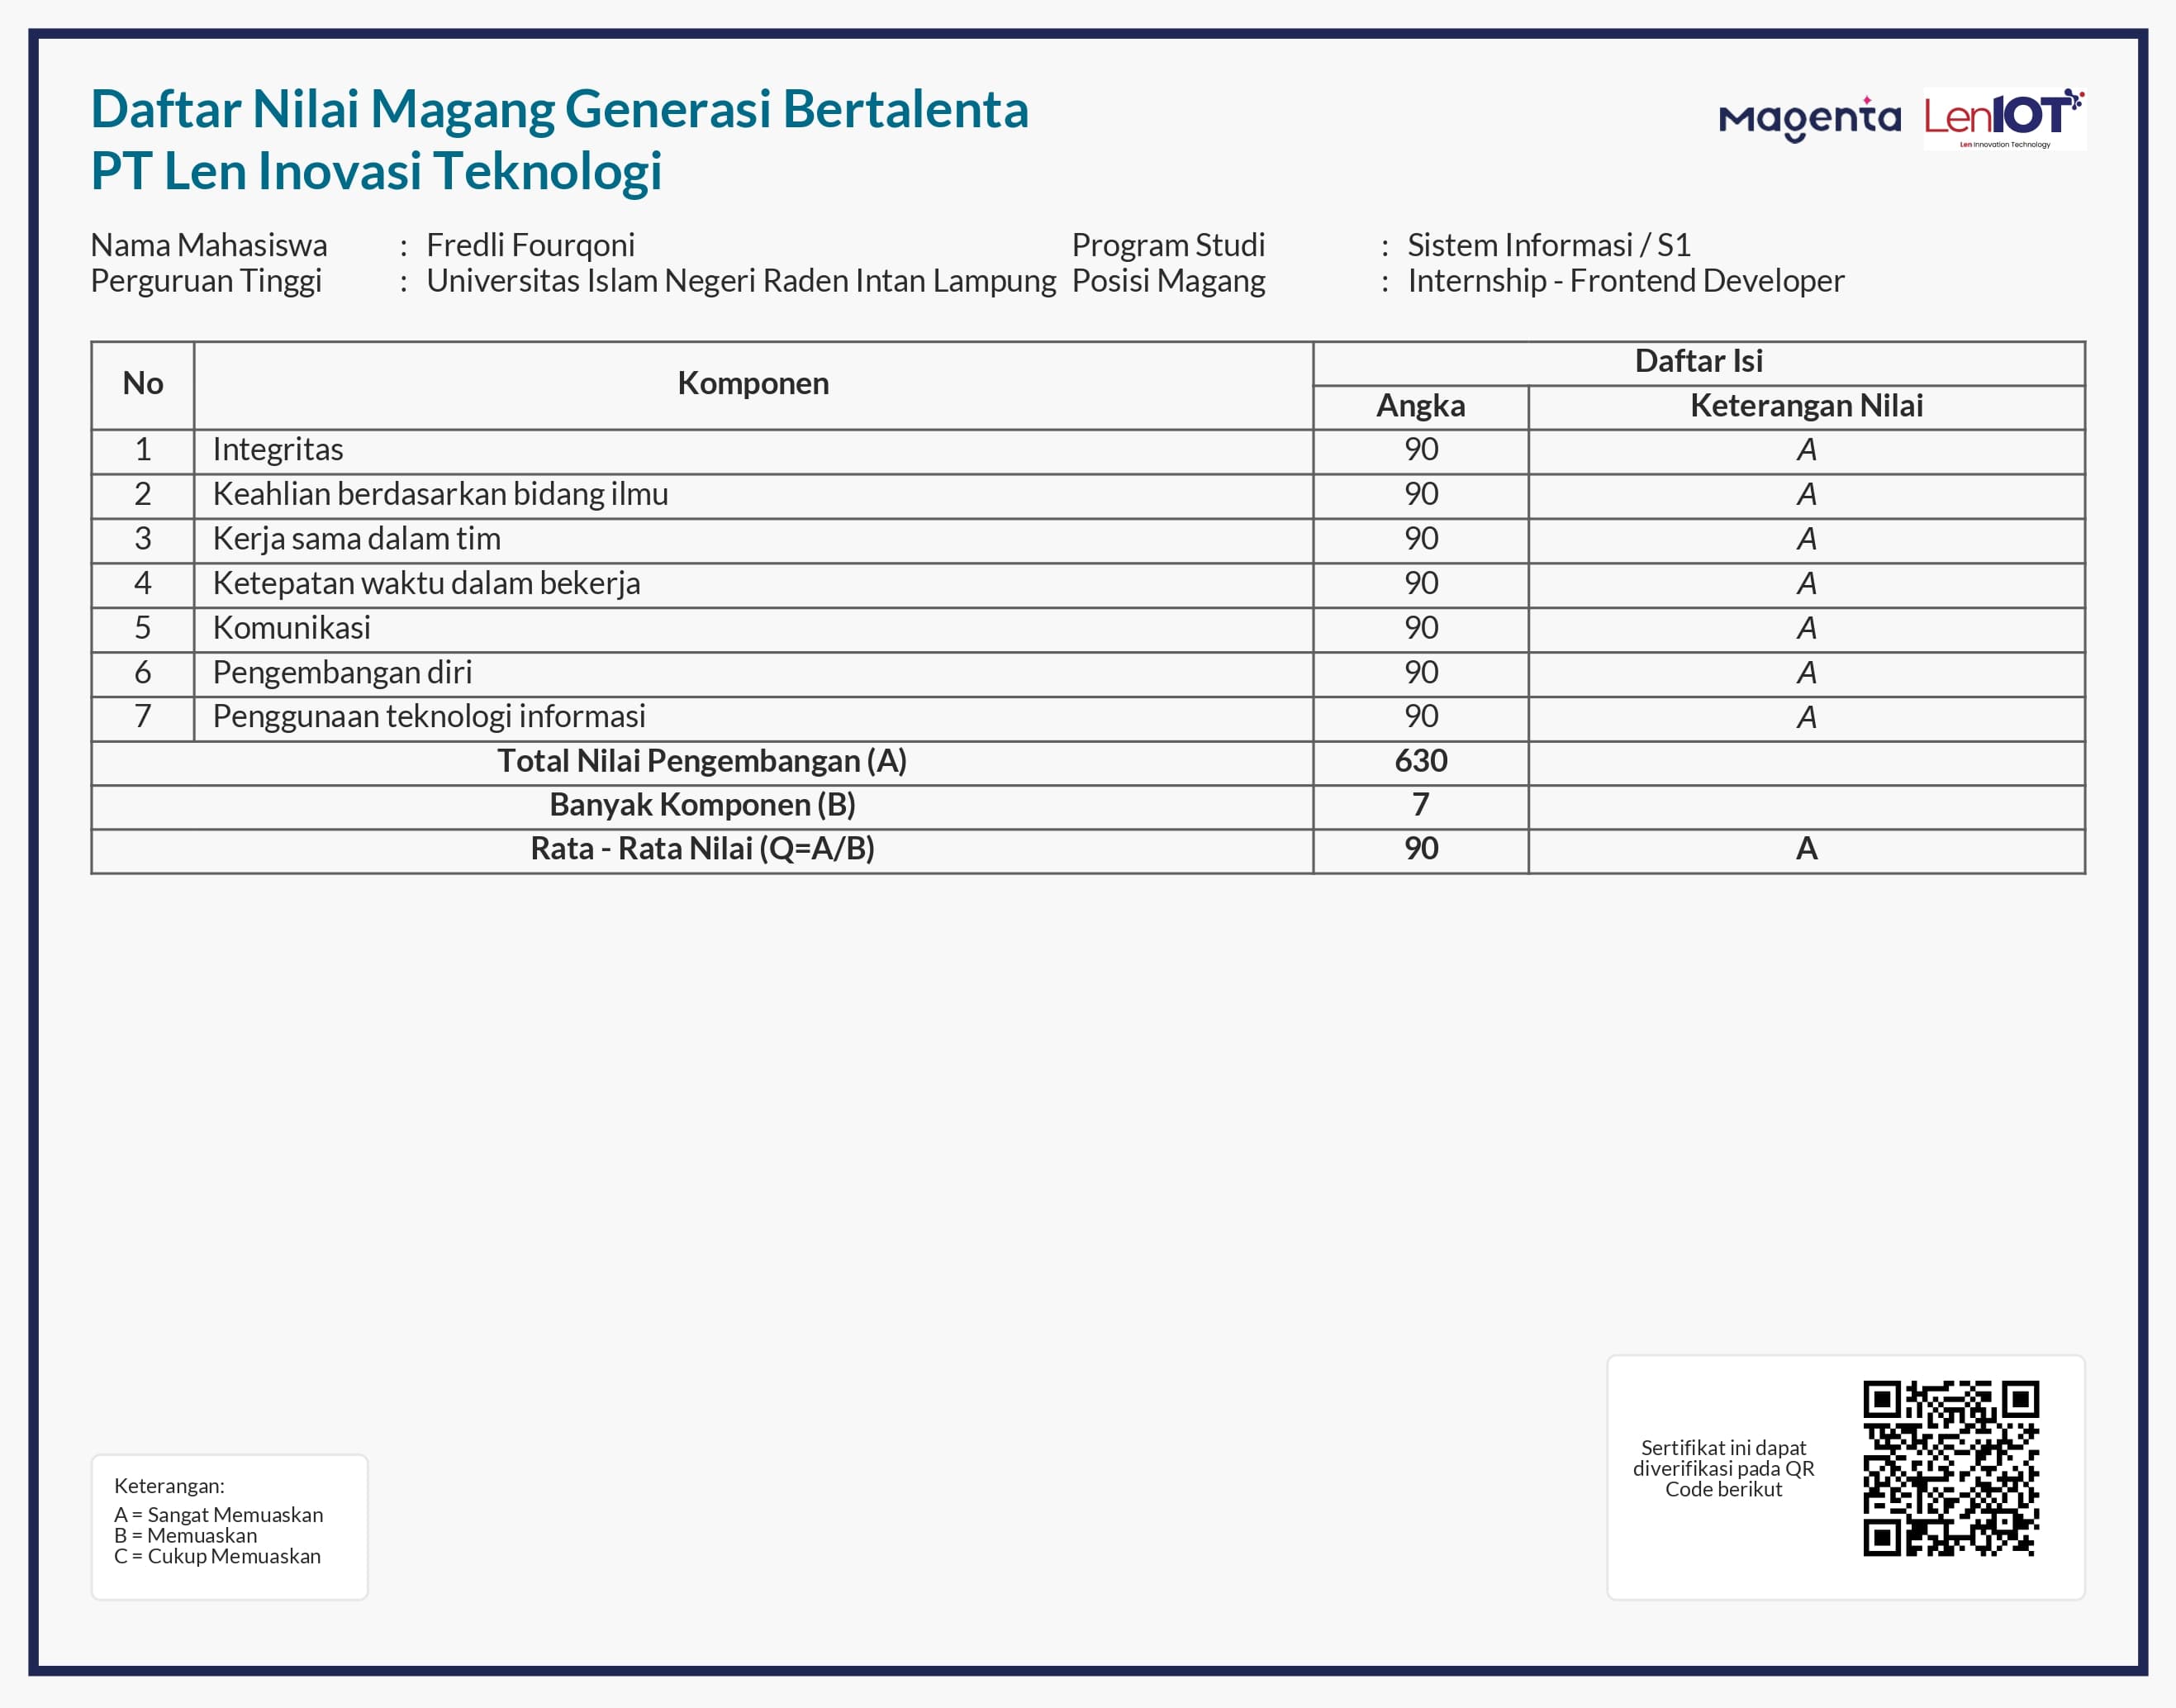Image resolution: width=2176 pixels, height=1708 pixels.
Task: Click the Keterangan legend box
Action: tap(230, 1524)
